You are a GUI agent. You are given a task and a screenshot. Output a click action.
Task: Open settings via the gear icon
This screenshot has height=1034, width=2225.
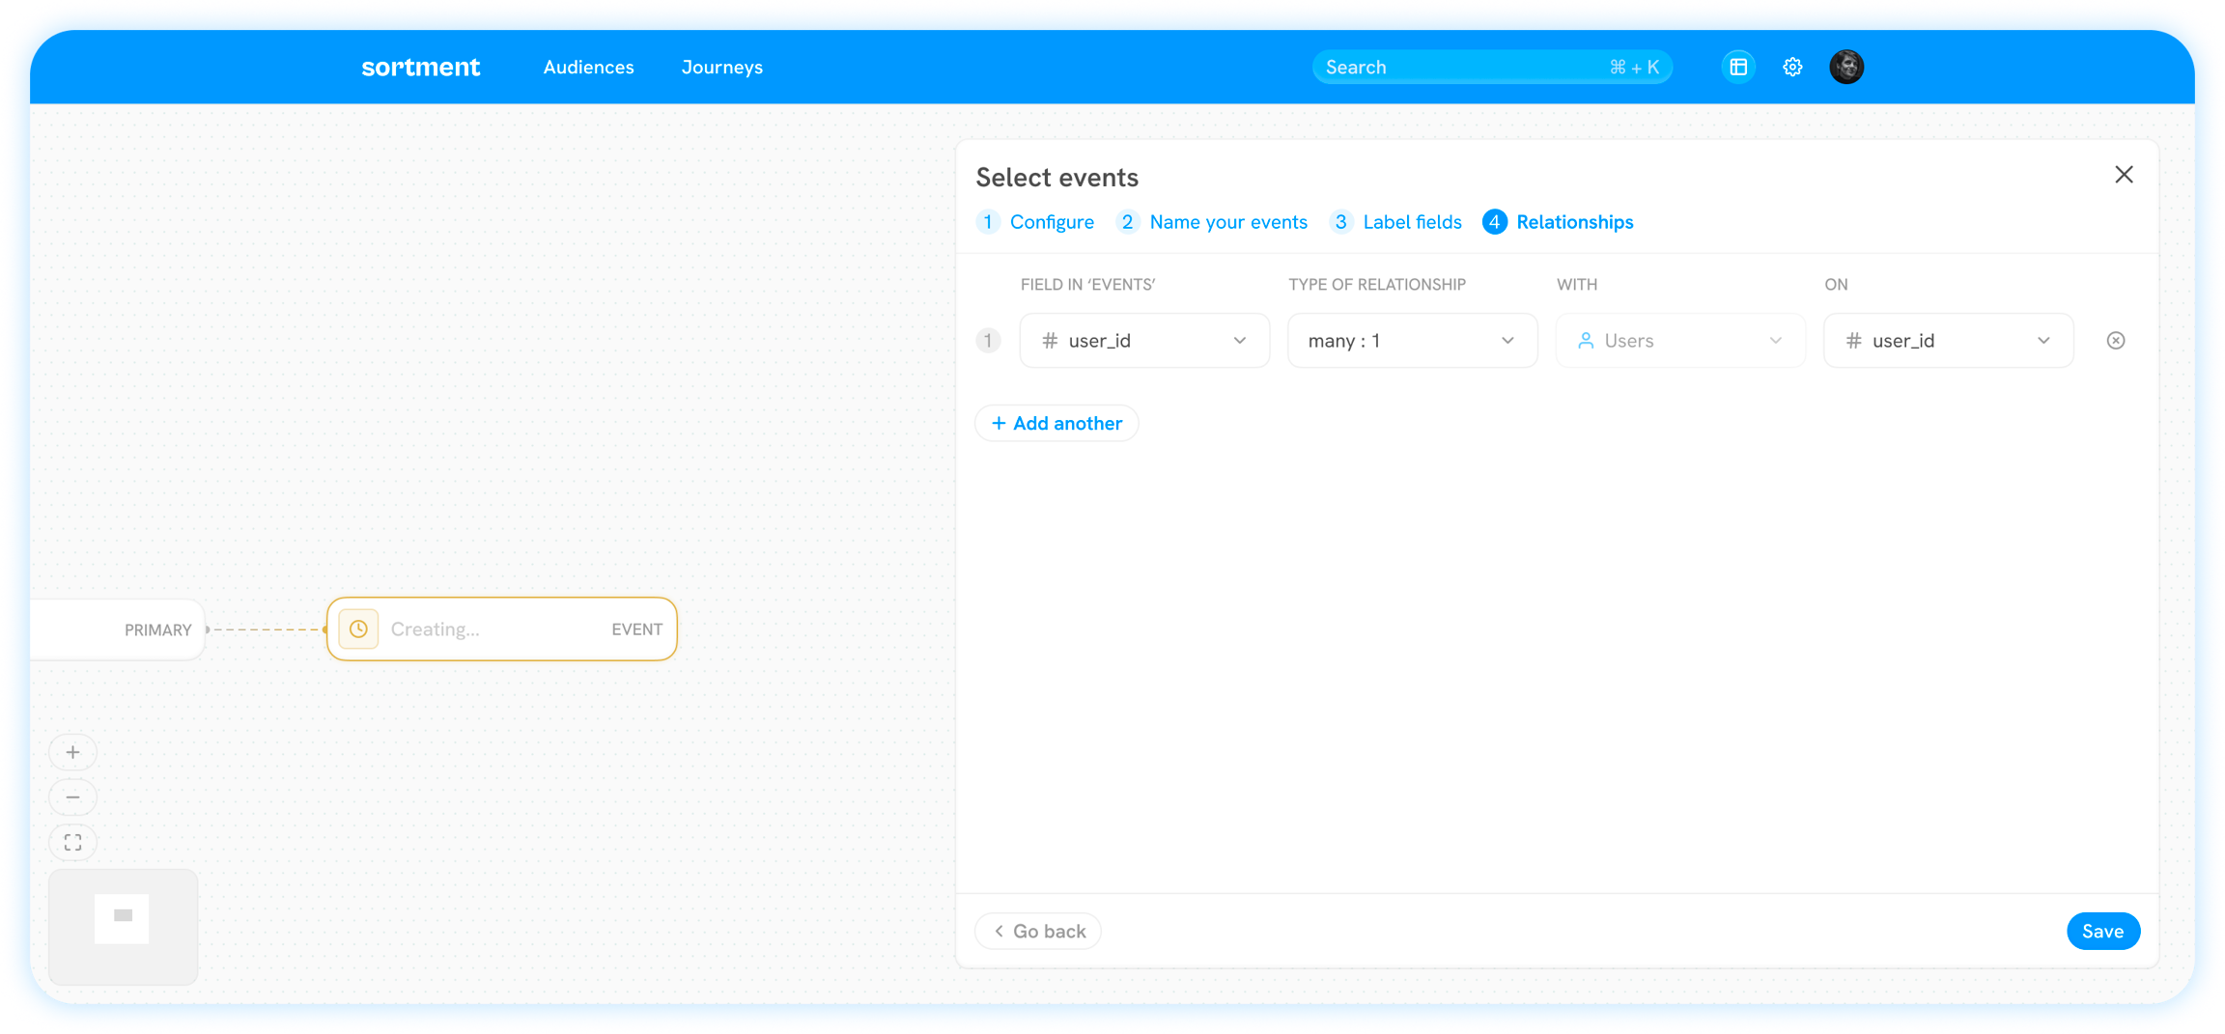(x=1792, y=67)
